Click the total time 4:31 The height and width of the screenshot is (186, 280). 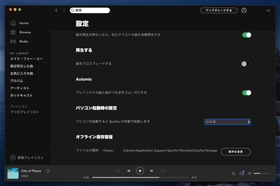(194, 178)
